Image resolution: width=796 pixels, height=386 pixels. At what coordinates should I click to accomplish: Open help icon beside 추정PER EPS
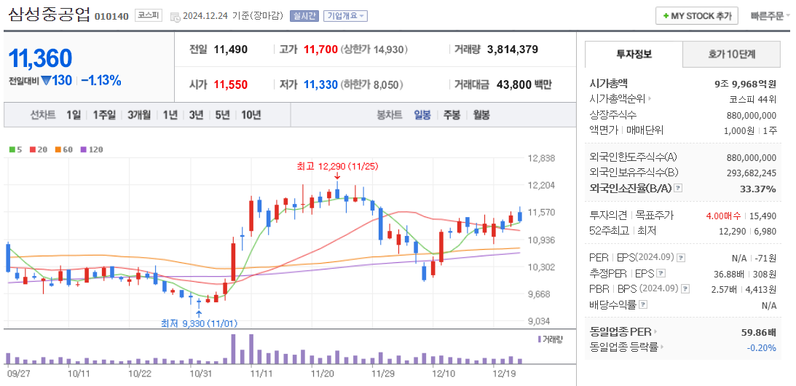point(661,273)
